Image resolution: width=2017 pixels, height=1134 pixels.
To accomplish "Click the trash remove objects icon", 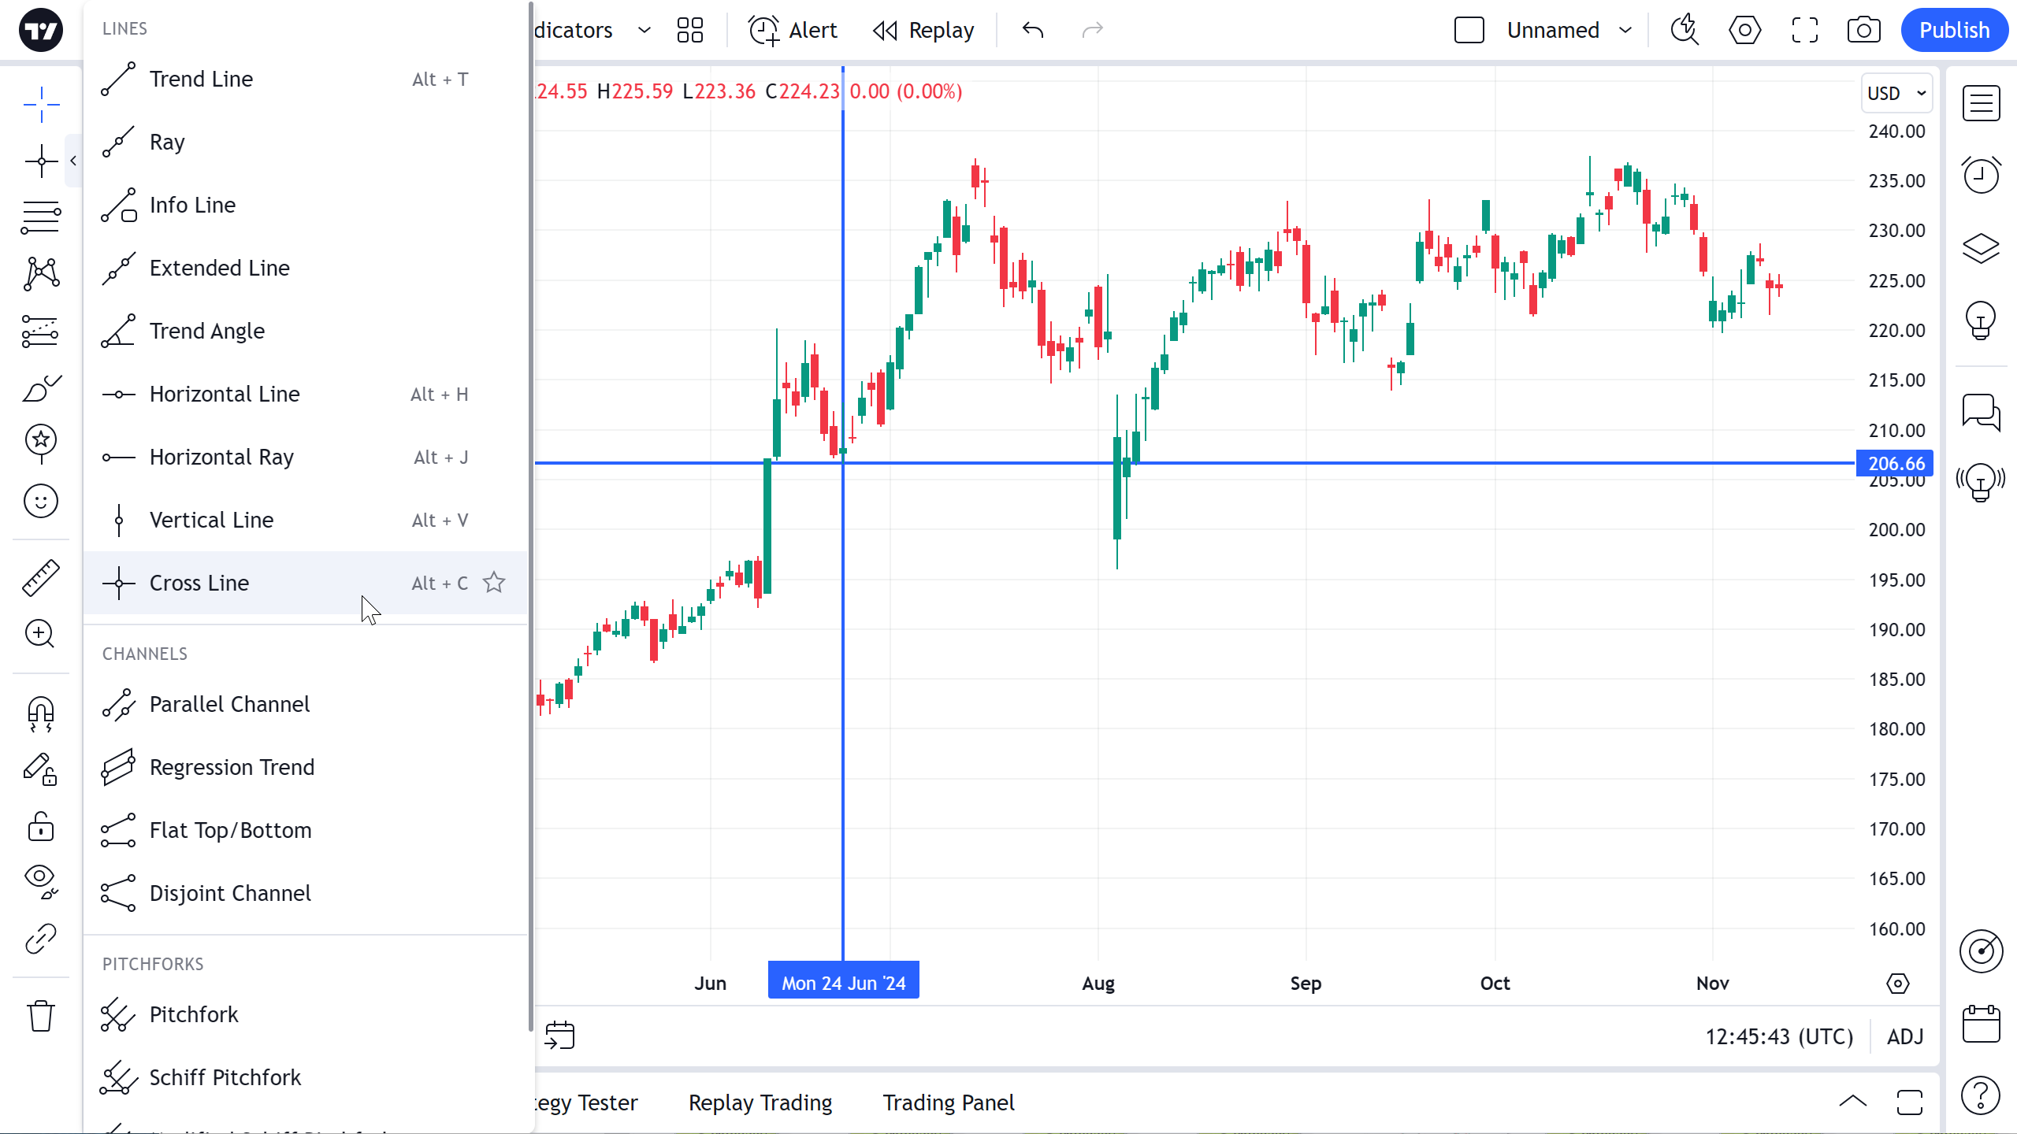I will point(40,1016).
